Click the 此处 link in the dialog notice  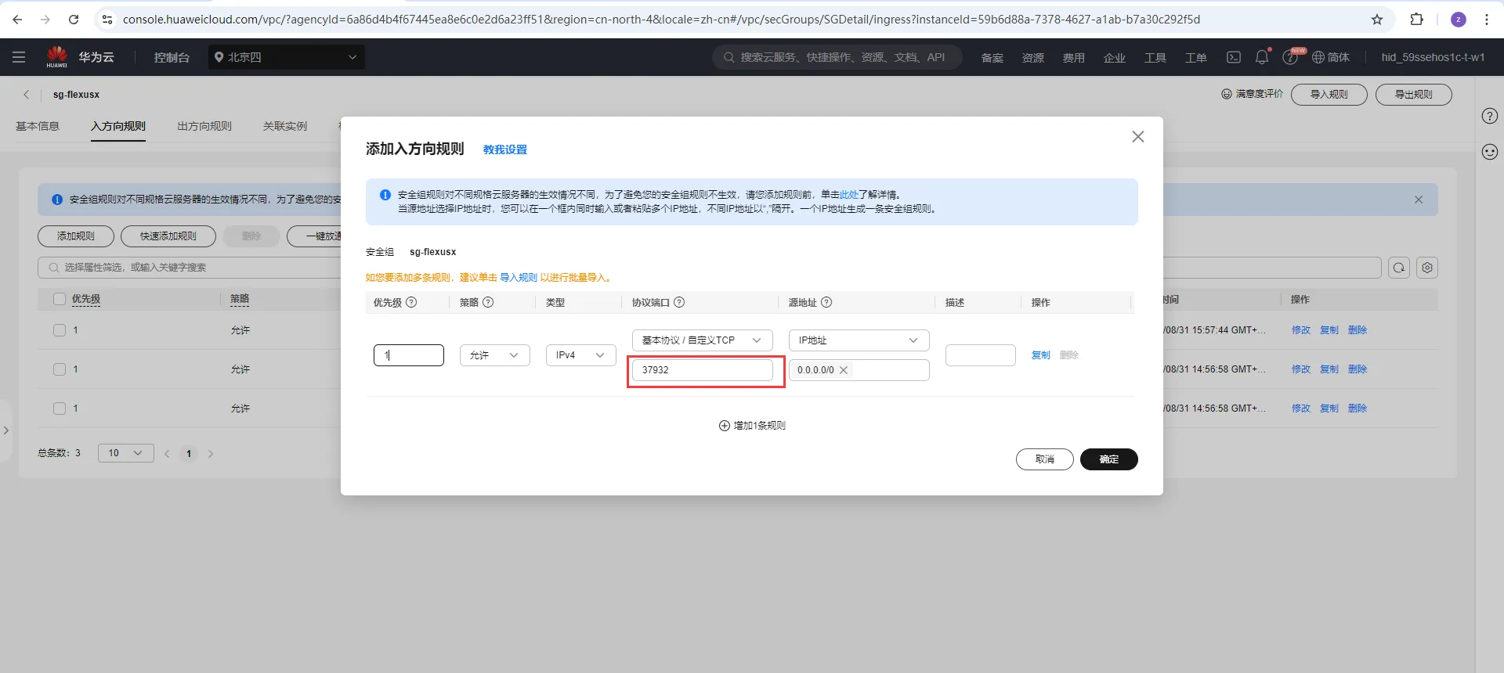tap(849, 195)
